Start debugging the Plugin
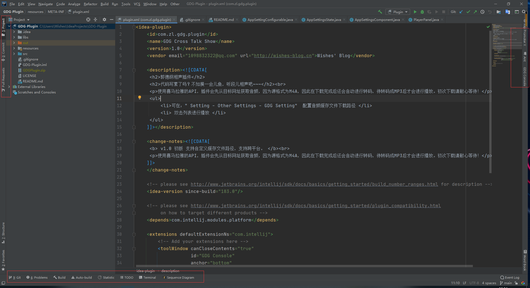The width and height of the screenshot is (530, 288). click(423, 12)
